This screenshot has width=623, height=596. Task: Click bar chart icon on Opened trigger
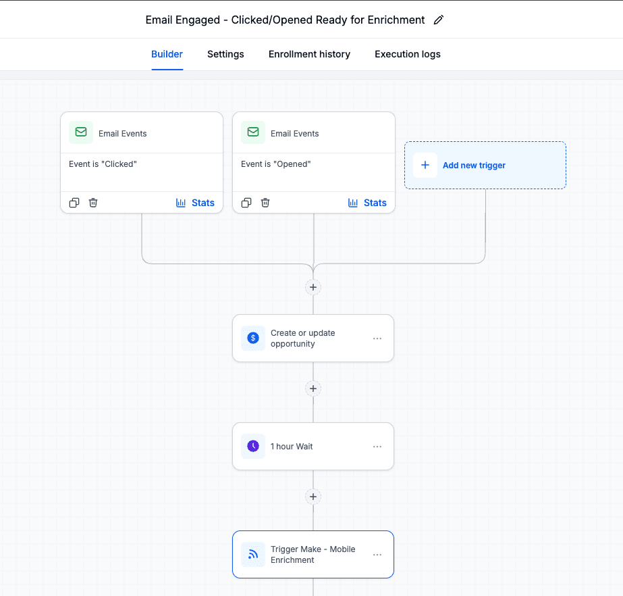click(353, 203)
